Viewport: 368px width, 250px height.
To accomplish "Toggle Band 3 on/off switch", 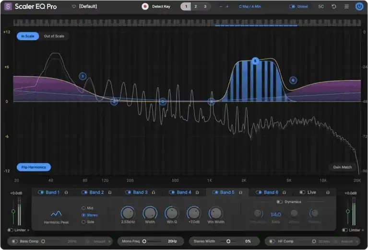I will (x=128, y=193).
